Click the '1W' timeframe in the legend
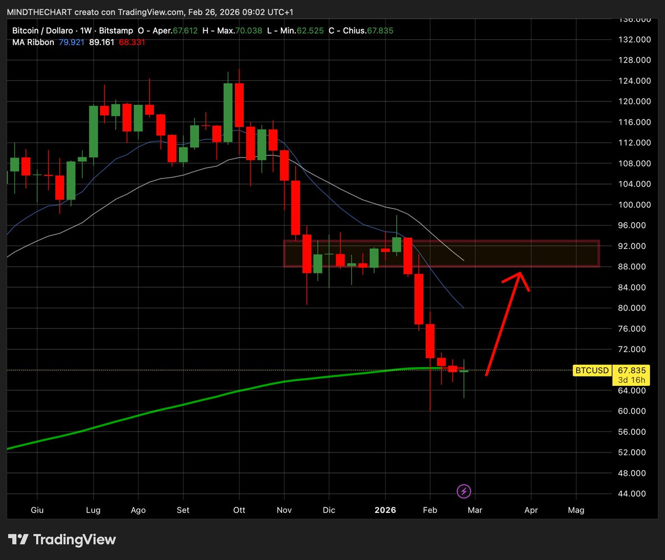This screenshot has width=665, height=560. (85, 30)
